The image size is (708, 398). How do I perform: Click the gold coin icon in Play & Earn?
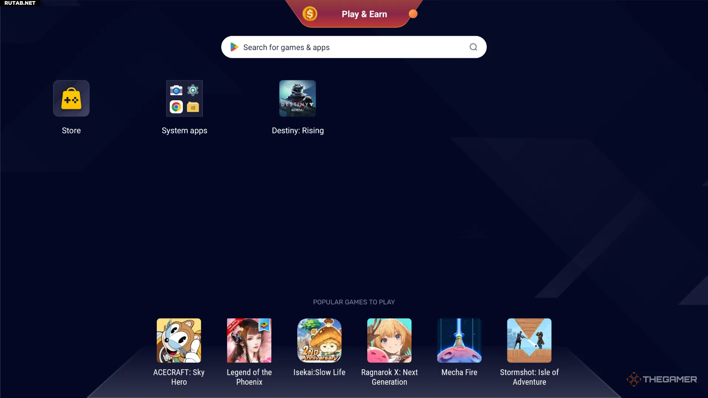(310, 14)
